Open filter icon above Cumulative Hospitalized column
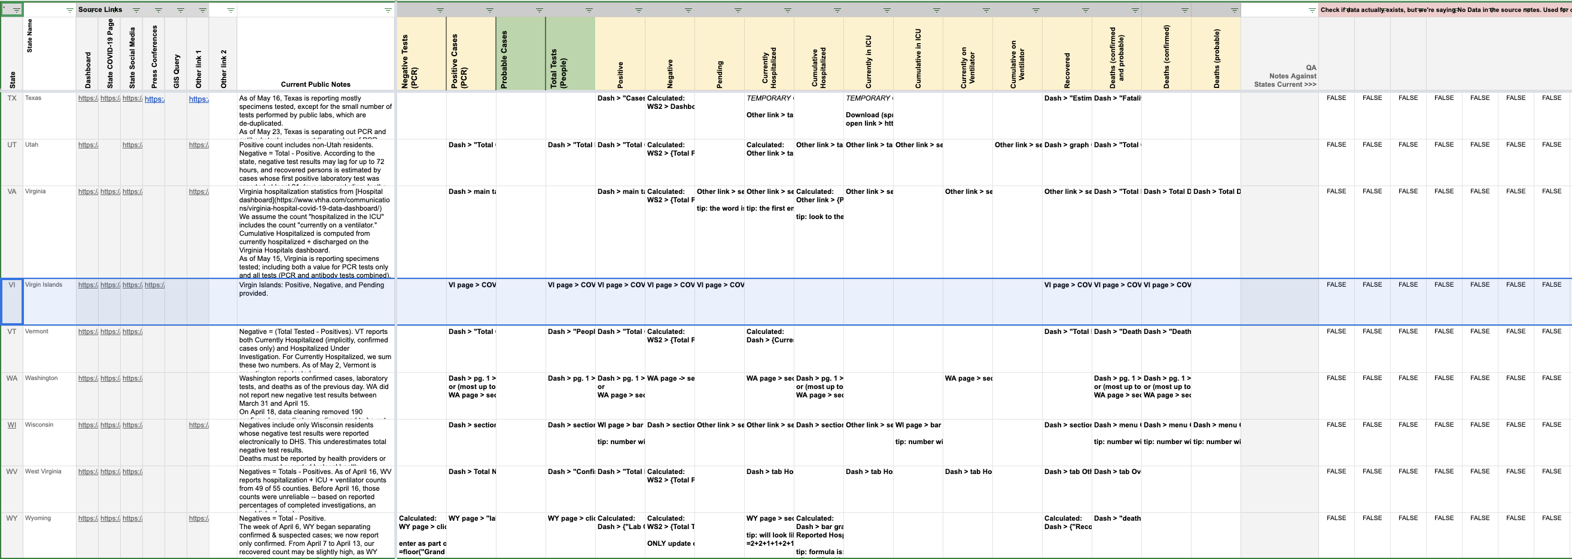1572x559 pixels. (837, 10)
